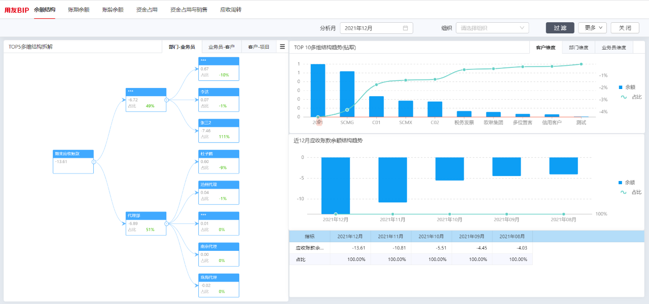This screenshot has width=649, height=304.
Task: Open the calendar icon in the 分析月 field
Action: click(405, 28)
